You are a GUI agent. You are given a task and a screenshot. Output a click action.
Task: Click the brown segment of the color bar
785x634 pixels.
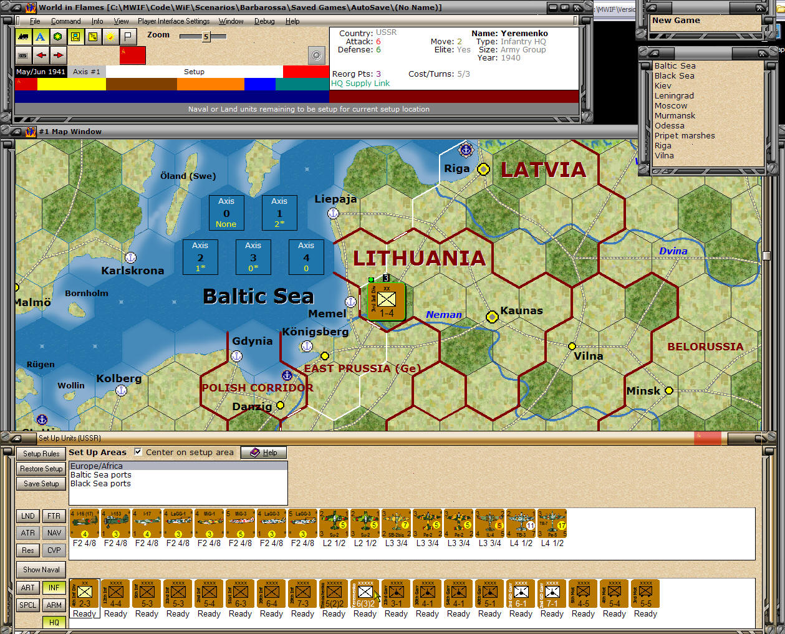tap(142, 84)
